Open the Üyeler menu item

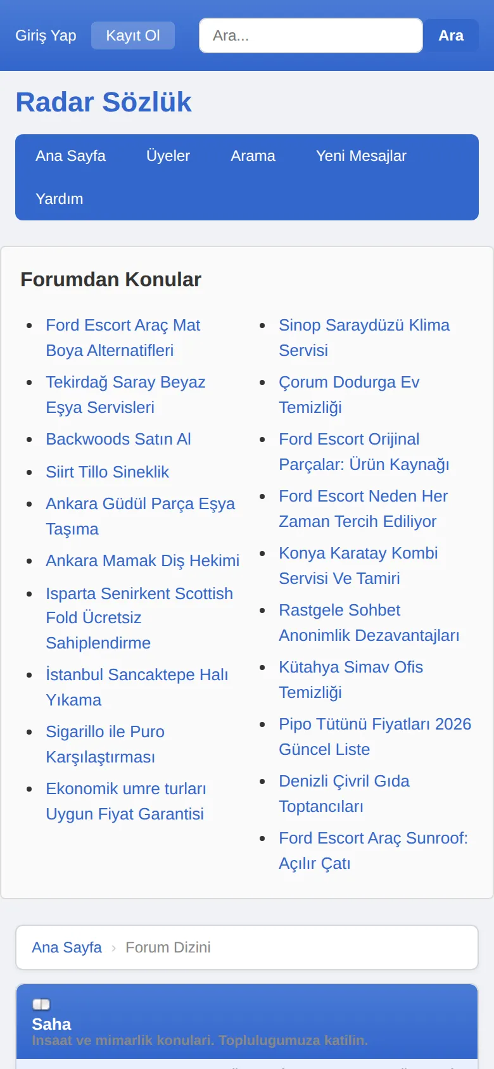coord(168,156)
